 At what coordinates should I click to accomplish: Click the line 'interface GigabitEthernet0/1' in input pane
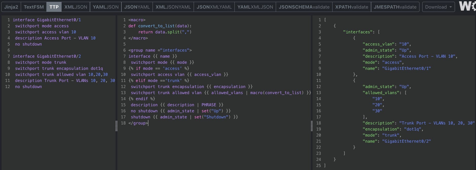(47, 20)
